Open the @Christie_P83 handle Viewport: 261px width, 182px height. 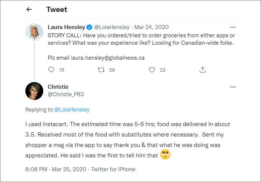click(x=66, y=94)
